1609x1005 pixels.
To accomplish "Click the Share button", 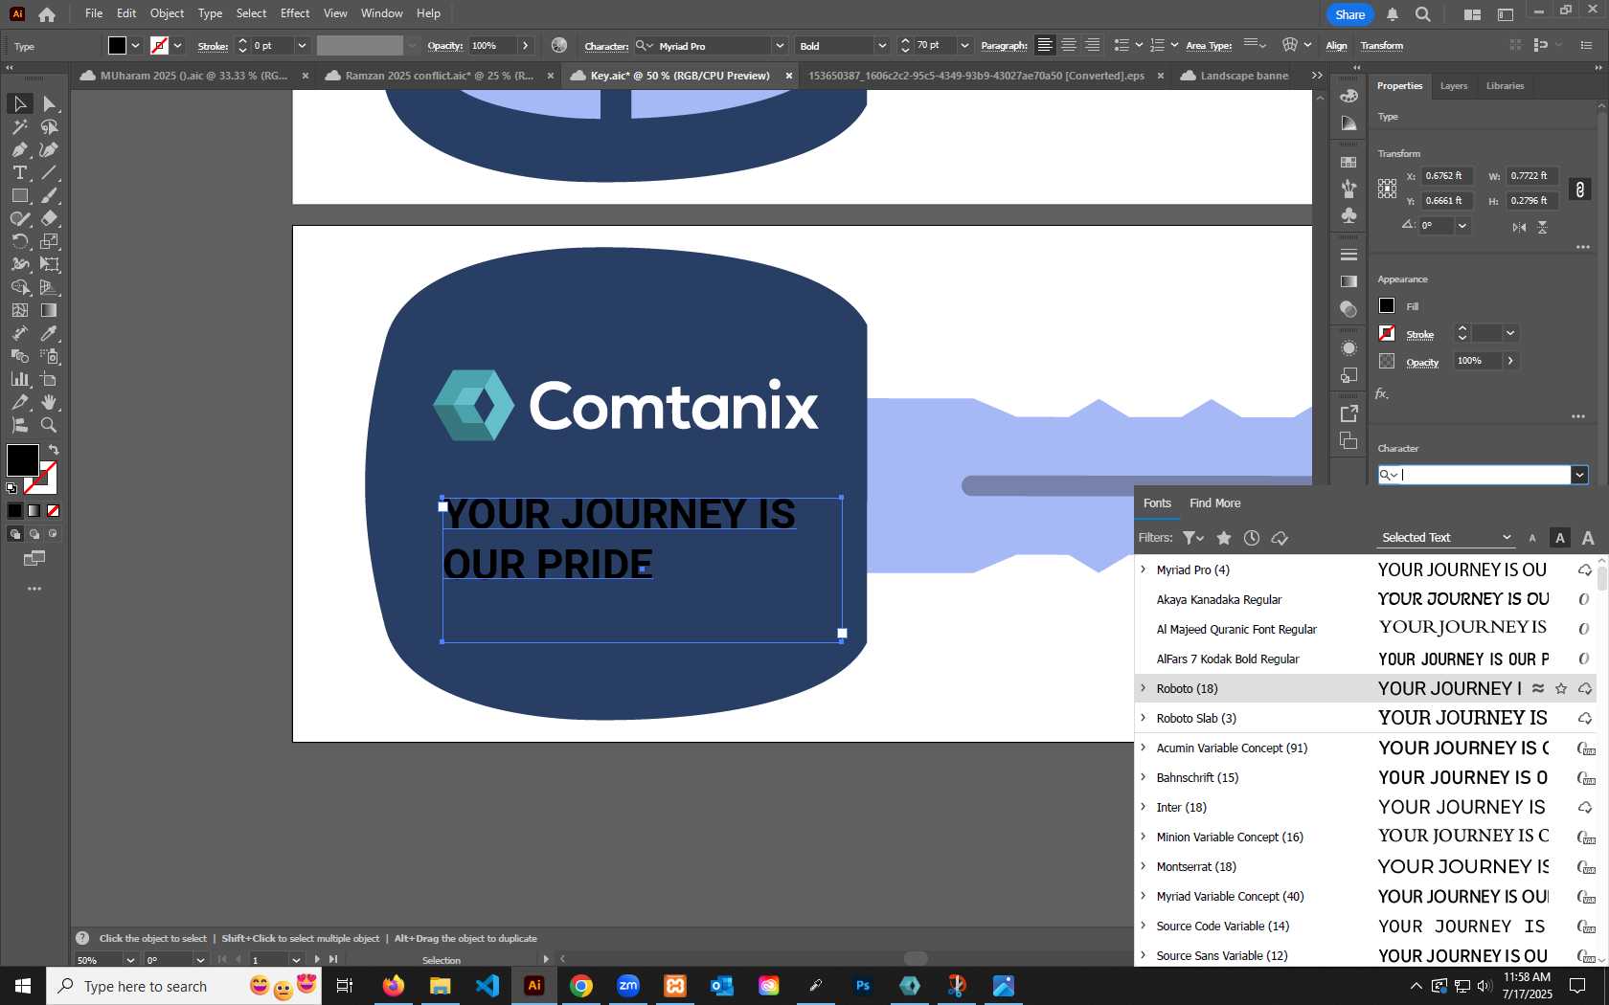I will coord(1349,14).
